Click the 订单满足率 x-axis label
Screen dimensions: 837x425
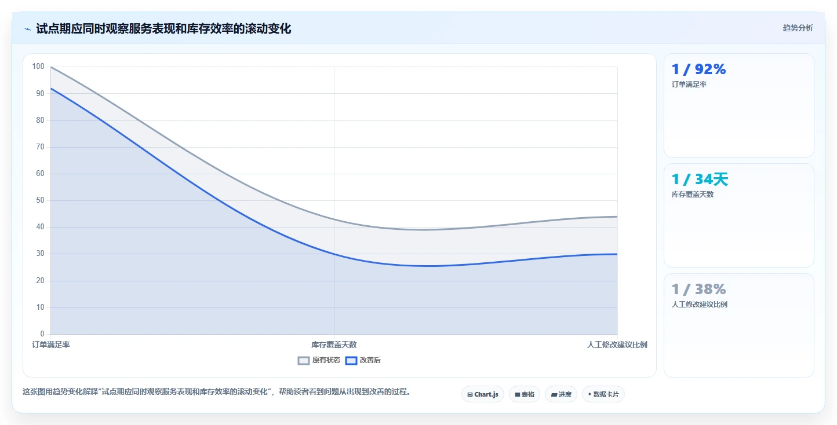(51, 345)
